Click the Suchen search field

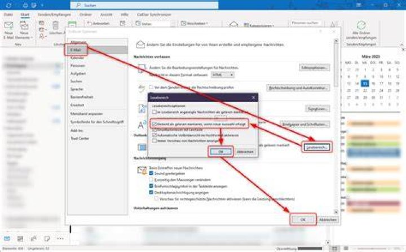144,5
